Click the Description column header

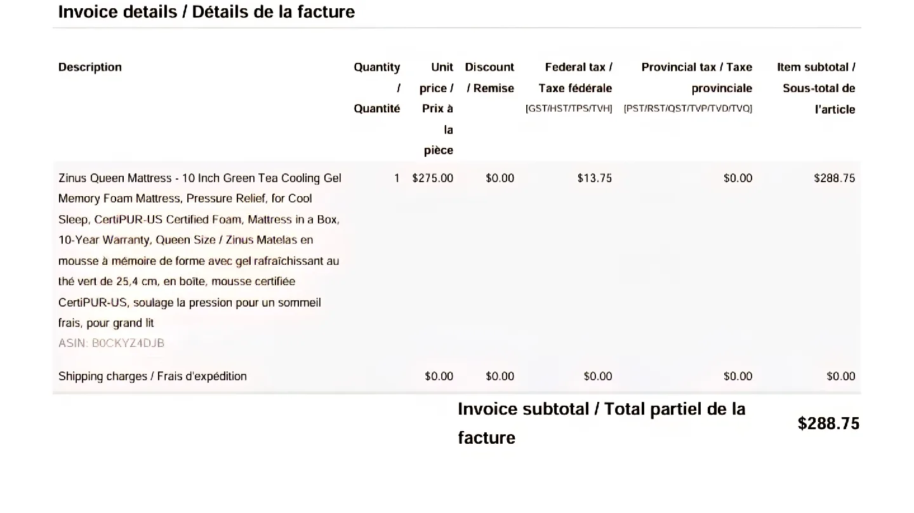pos(90,67)
